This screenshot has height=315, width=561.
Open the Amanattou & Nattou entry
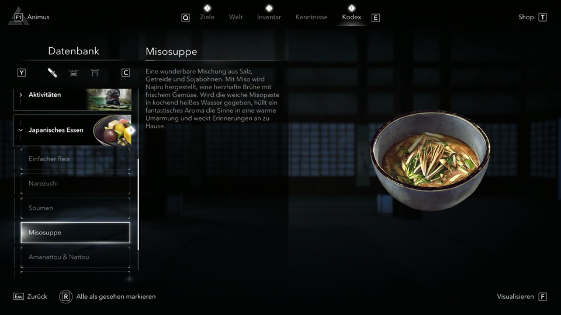pyautogui.click(x=75, y=257)
